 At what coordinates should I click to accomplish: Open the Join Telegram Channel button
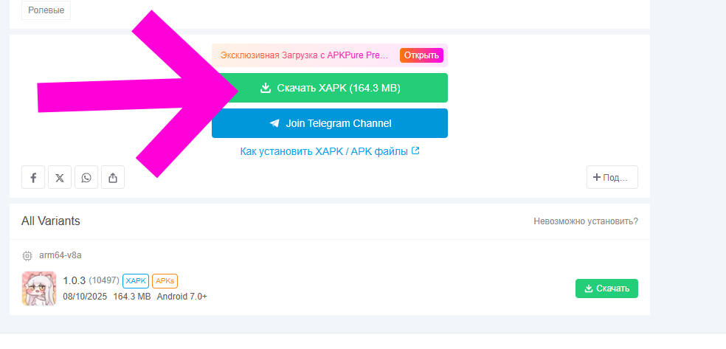pyautogui.click(x=330, y=123)
